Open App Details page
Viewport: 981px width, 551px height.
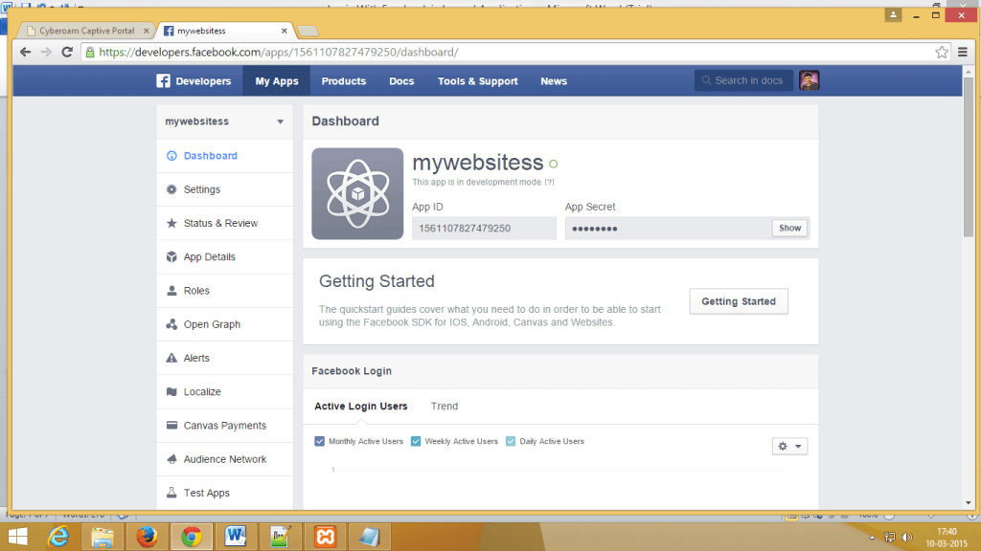pyautogui.click(x=224, y=256)
